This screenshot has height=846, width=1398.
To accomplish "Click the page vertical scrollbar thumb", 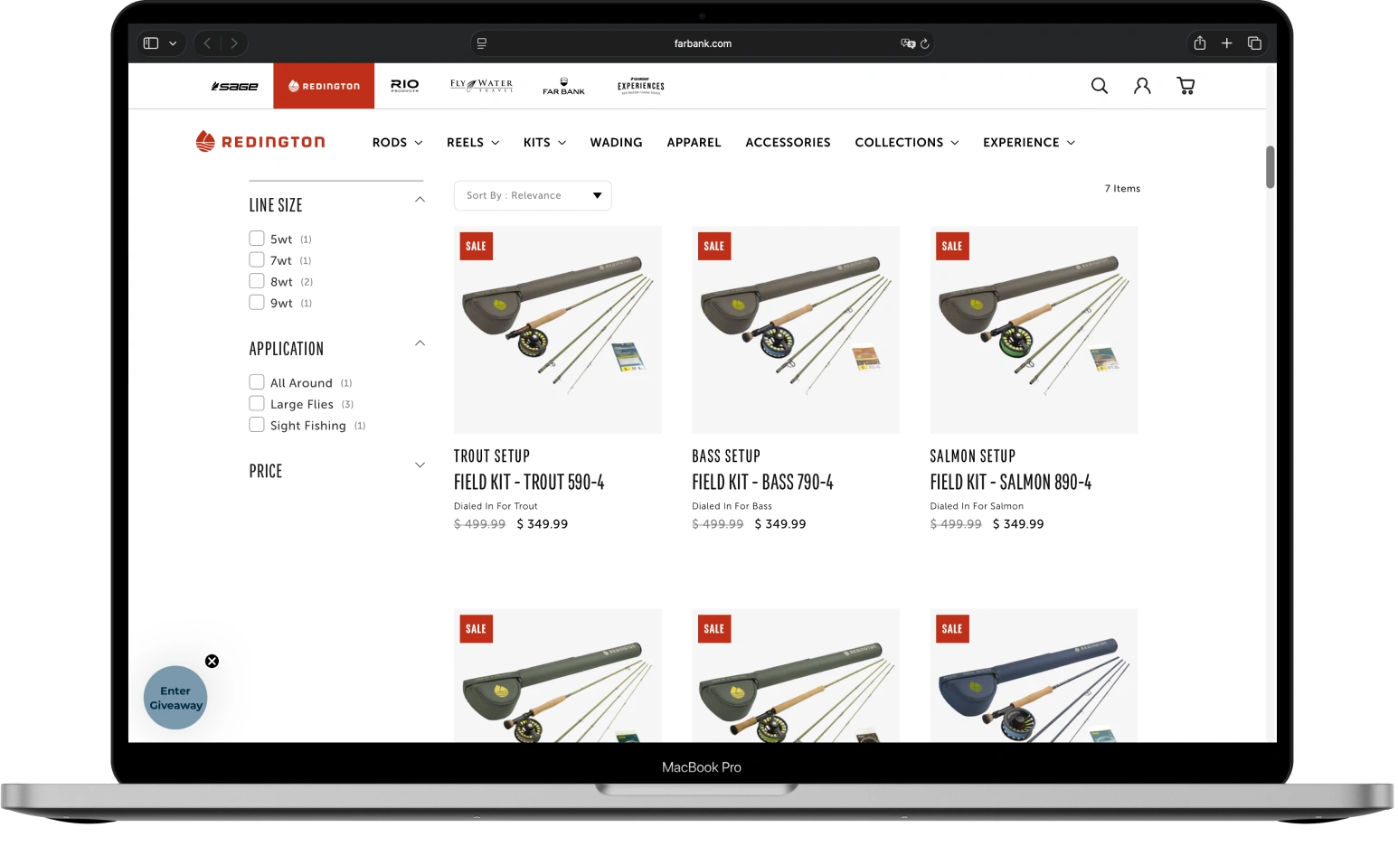I will 1270,167.
